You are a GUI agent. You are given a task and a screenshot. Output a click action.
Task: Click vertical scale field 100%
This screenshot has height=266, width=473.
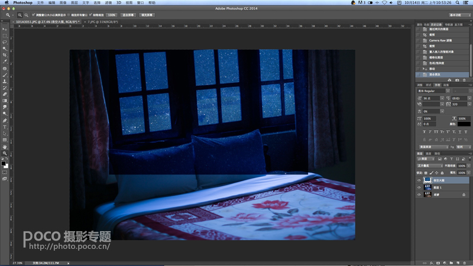(x=429, y=119)
